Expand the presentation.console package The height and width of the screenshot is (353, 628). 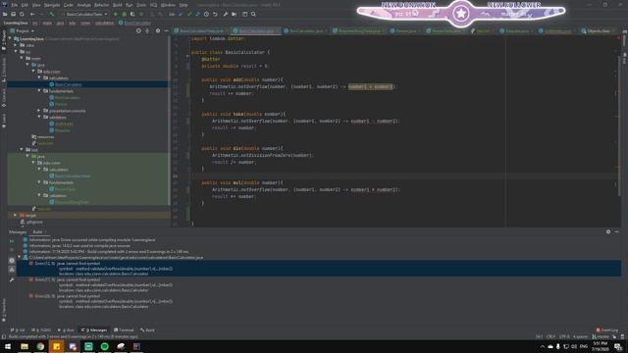click(39, 111)
